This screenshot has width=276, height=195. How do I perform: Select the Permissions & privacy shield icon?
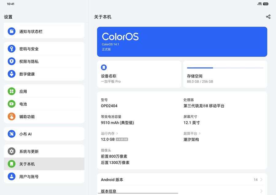coord(11,61)
